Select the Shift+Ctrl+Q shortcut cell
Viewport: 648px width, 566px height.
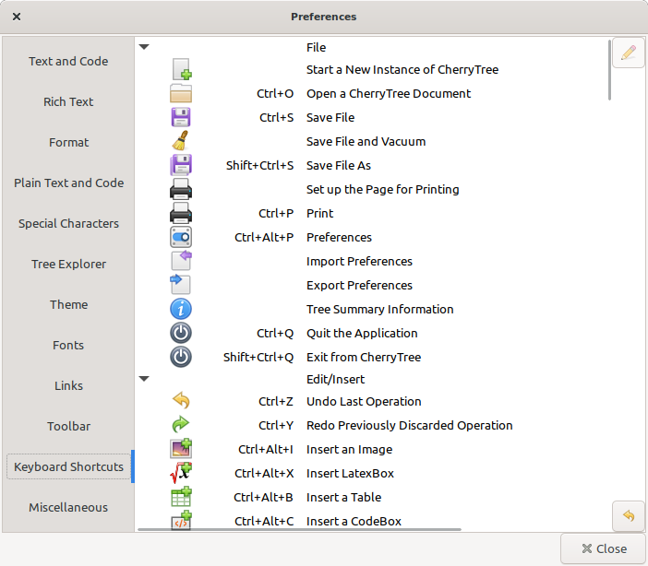click(x=258, y=357)
